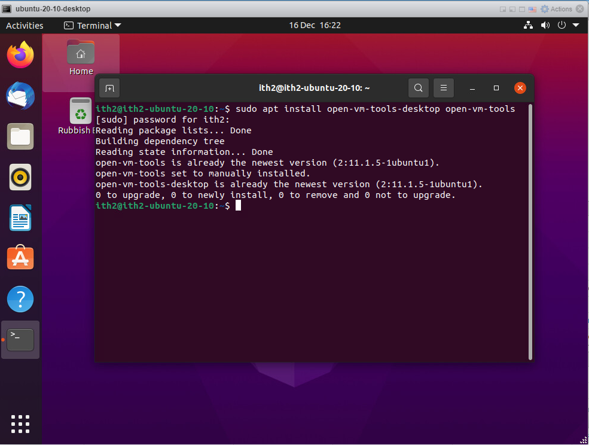Click the US flag keyboard icon

(532, 10)
